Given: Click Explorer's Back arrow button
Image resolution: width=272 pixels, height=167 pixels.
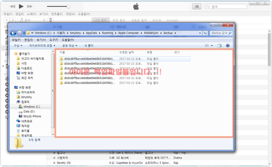Looking at the screenshot, I should [13, 33].
